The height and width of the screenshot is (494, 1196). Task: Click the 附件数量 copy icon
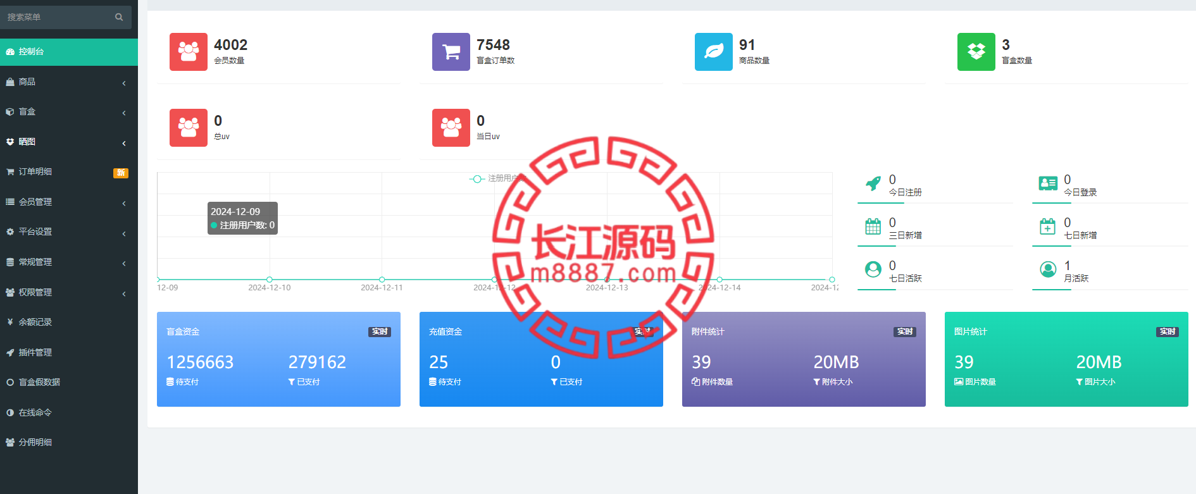(x=695, y=382)
